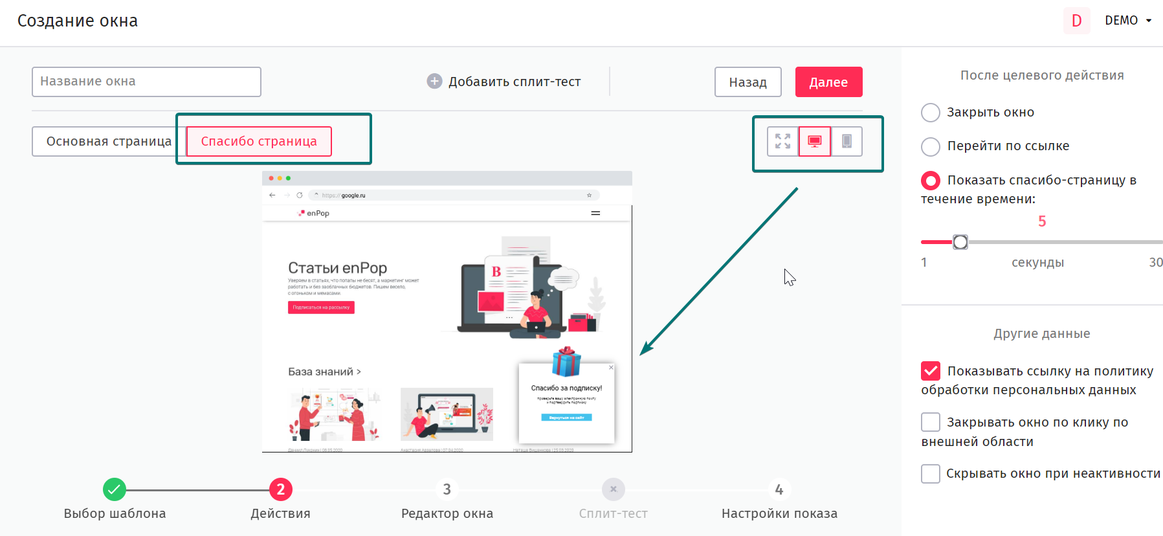
Task: Click the Выбор шаблона step label
Action: click(x=115, y=513)
